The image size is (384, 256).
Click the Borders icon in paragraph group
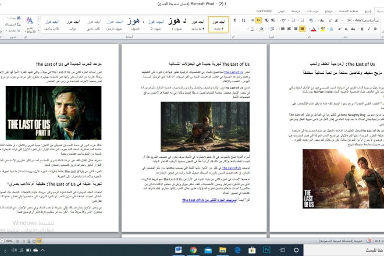point(253,29)
